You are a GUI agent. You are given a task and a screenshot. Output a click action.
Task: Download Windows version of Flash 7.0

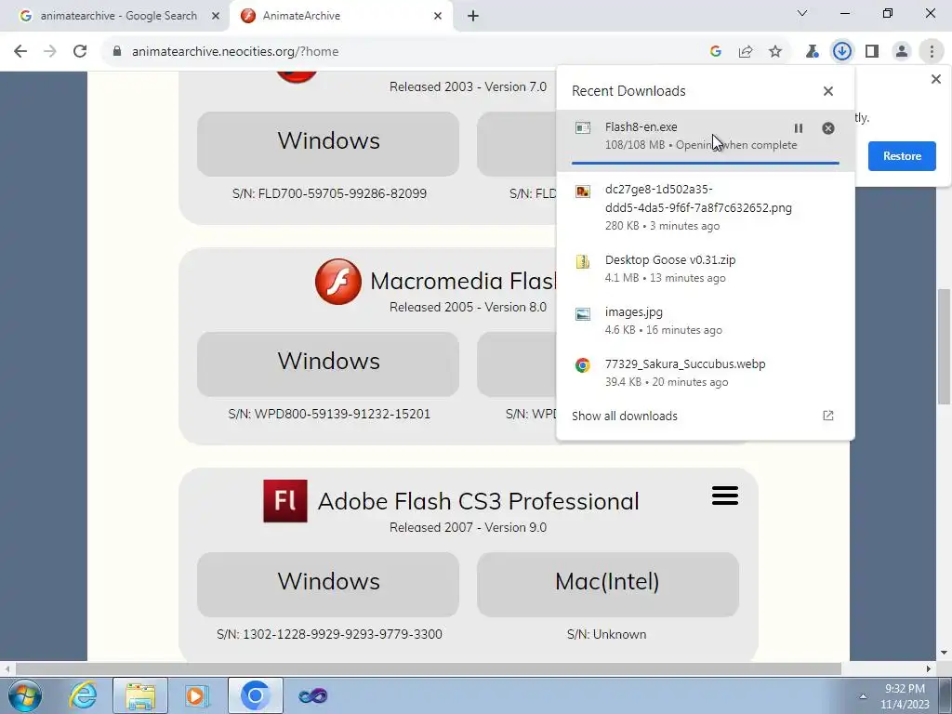click(x=328, y=143)
